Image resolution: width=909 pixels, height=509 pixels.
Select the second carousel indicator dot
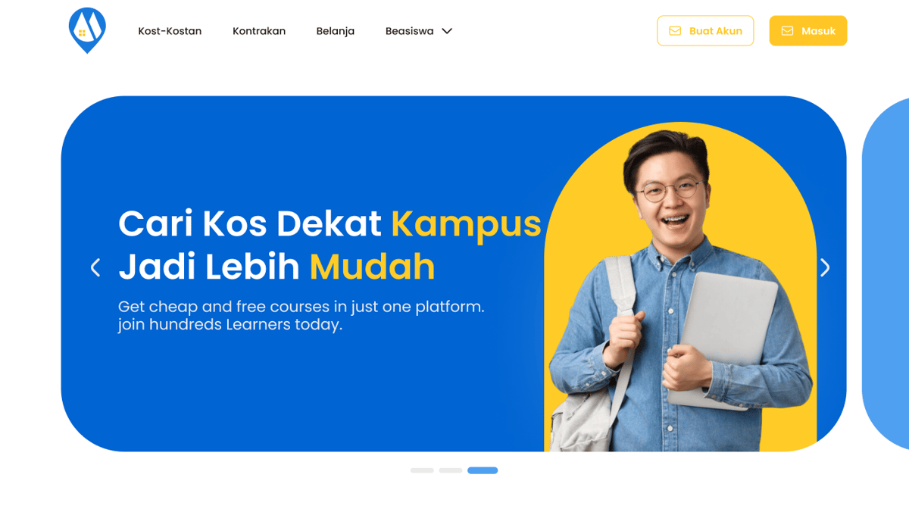tap(451, 470)
